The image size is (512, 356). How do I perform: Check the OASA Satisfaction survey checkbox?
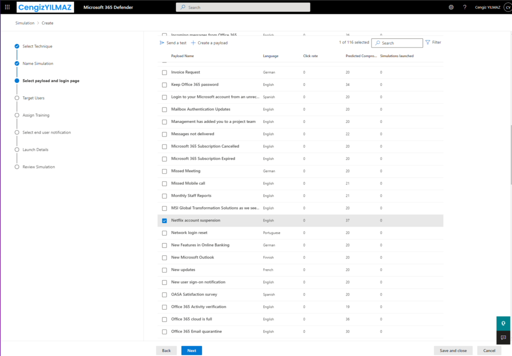[164, 294]
